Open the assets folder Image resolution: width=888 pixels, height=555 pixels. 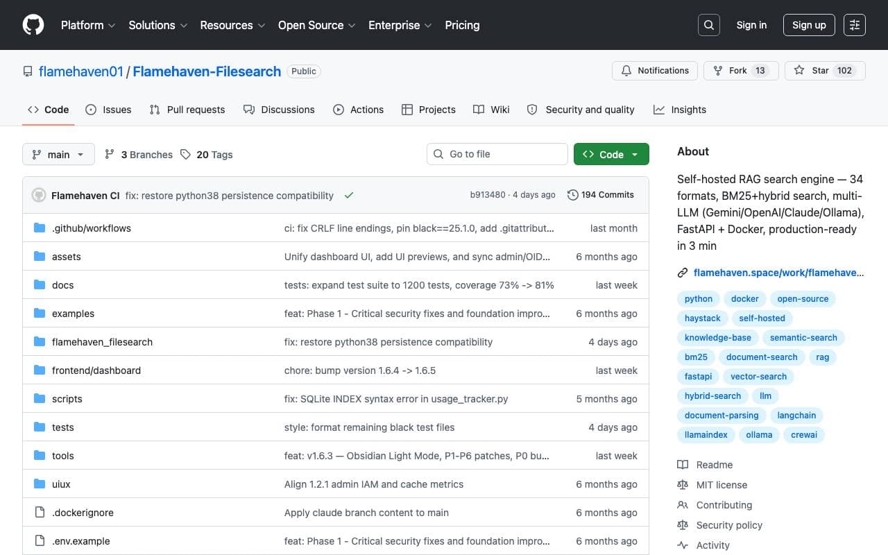coord(66,257)
